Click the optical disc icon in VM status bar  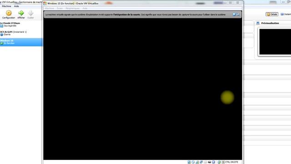(x=193, y=162)
